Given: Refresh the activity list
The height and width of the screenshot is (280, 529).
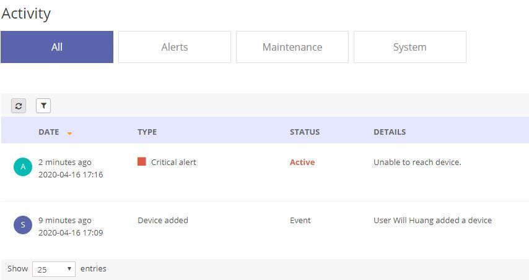Looking at the screenshot, I should [x=19, y=106].
